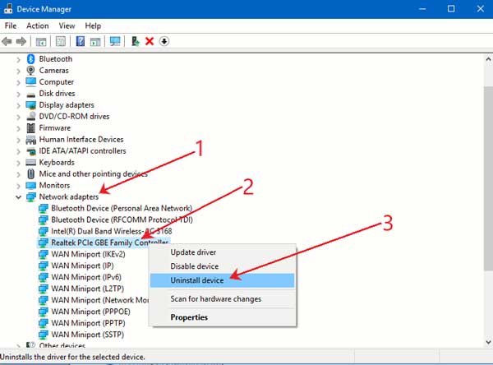Select WAN Miniport (SSTP)
Viewport: 493px width, 365px height.
click(87, 335)
